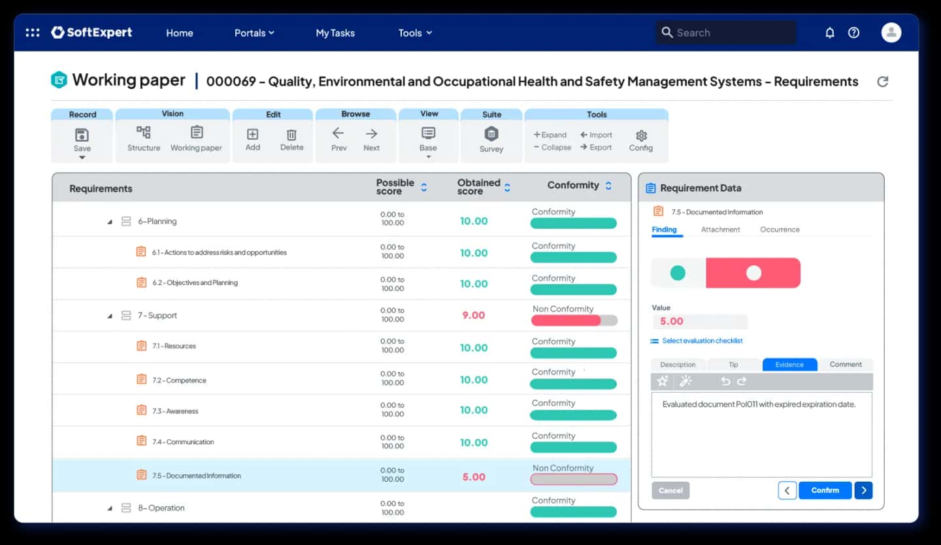Refresh the working paper page
Screen dimensions: 941x545
(882, 82)
